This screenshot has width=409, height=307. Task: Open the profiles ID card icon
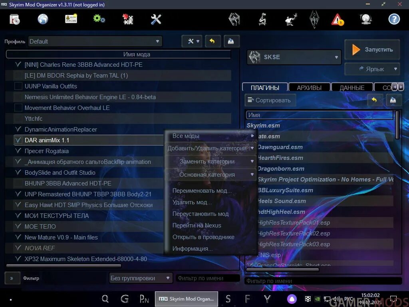tap(71, 19)
